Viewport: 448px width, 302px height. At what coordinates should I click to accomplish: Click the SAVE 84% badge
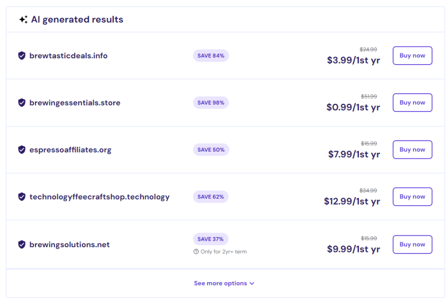[211, 55]
